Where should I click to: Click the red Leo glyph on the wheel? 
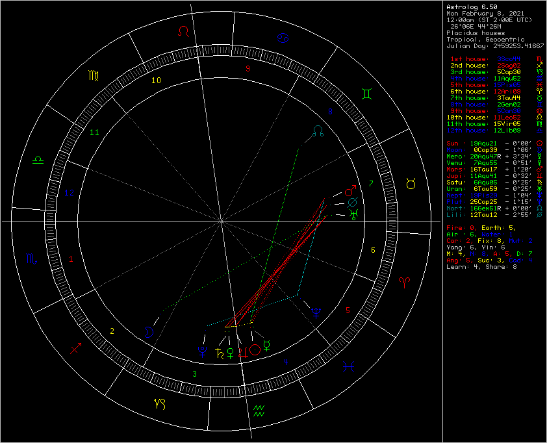[183, 31]
